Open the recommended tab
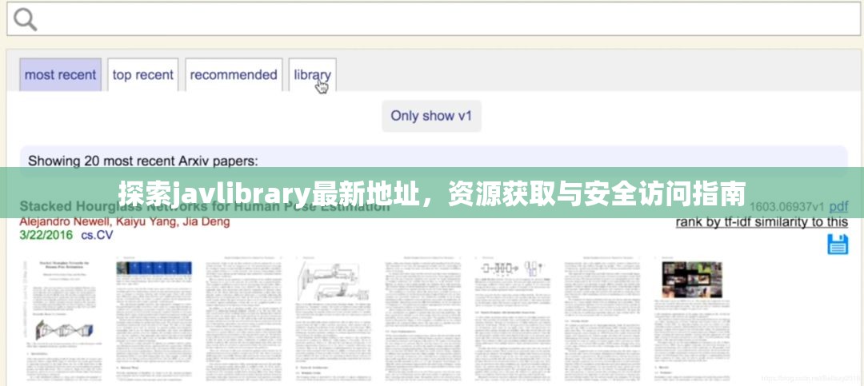Screen dimensions: 864x386 234,75
